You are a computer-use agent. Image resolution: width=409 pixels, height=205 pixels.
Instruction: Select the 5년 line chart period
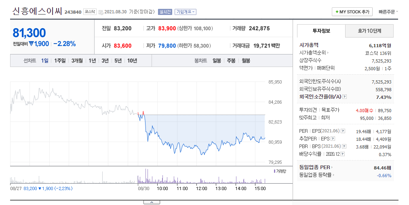point(118,61)
